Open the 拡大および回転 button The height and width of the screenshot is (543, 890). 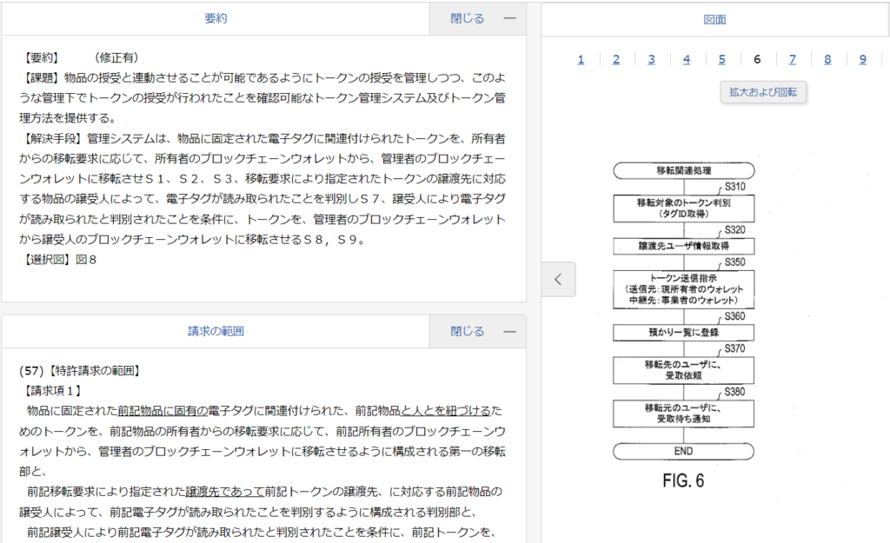point(763,92)
